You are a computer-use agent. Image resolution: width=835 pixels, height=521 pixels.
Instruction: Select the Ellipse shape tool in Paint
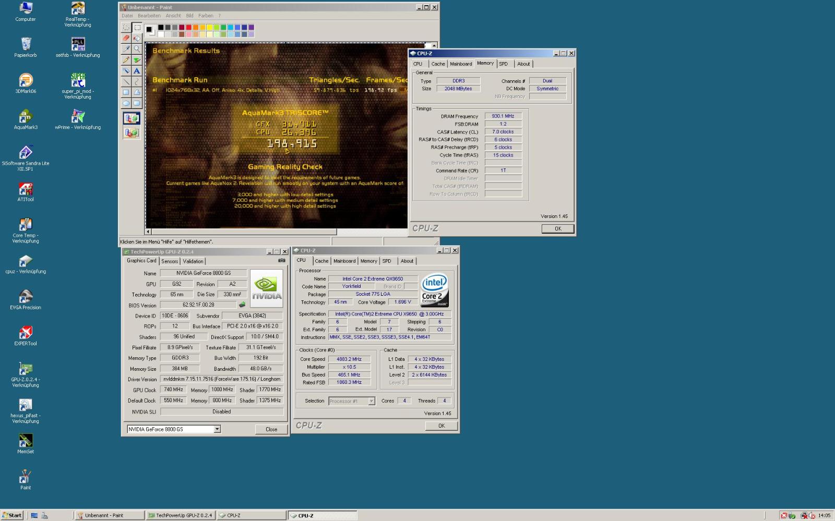(126, 103)
